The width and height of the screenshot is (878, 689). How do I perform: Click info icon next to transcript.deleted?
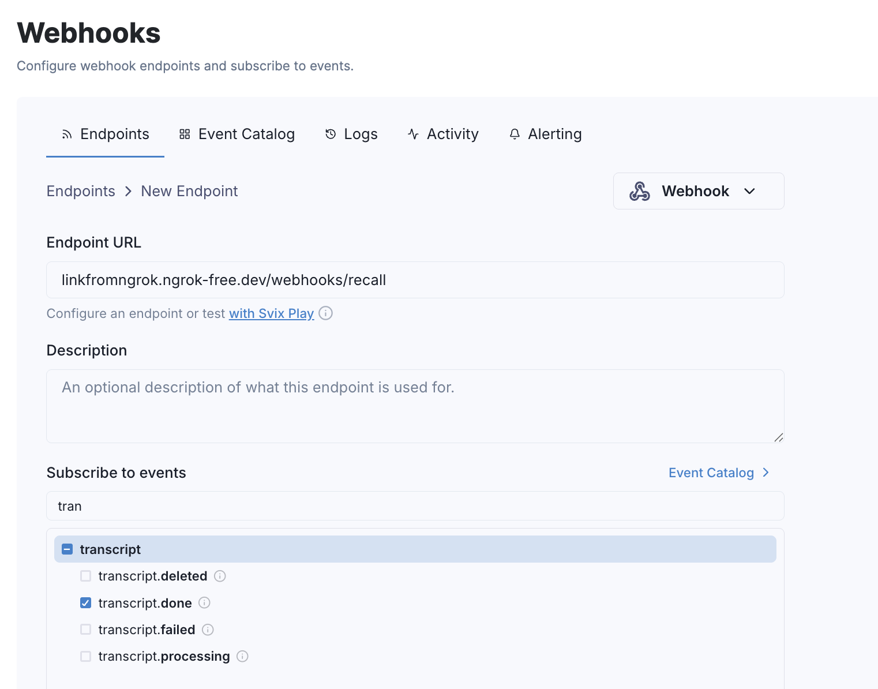(x=220, y=576)
